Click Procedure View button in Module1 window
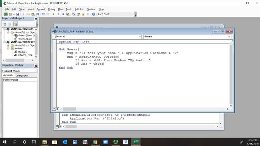The image size is (260, 146). (x=54, y=109)
